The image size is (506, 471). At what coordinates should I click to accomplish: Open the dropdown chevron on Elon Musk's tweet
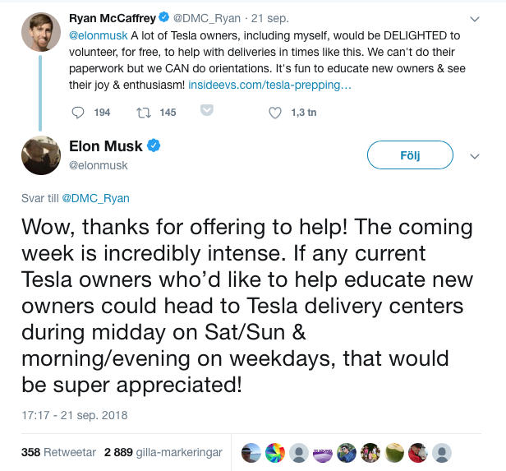point(474,155)
